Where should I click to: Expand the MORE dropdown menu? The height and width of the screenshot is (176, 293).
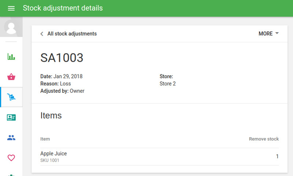268,34
